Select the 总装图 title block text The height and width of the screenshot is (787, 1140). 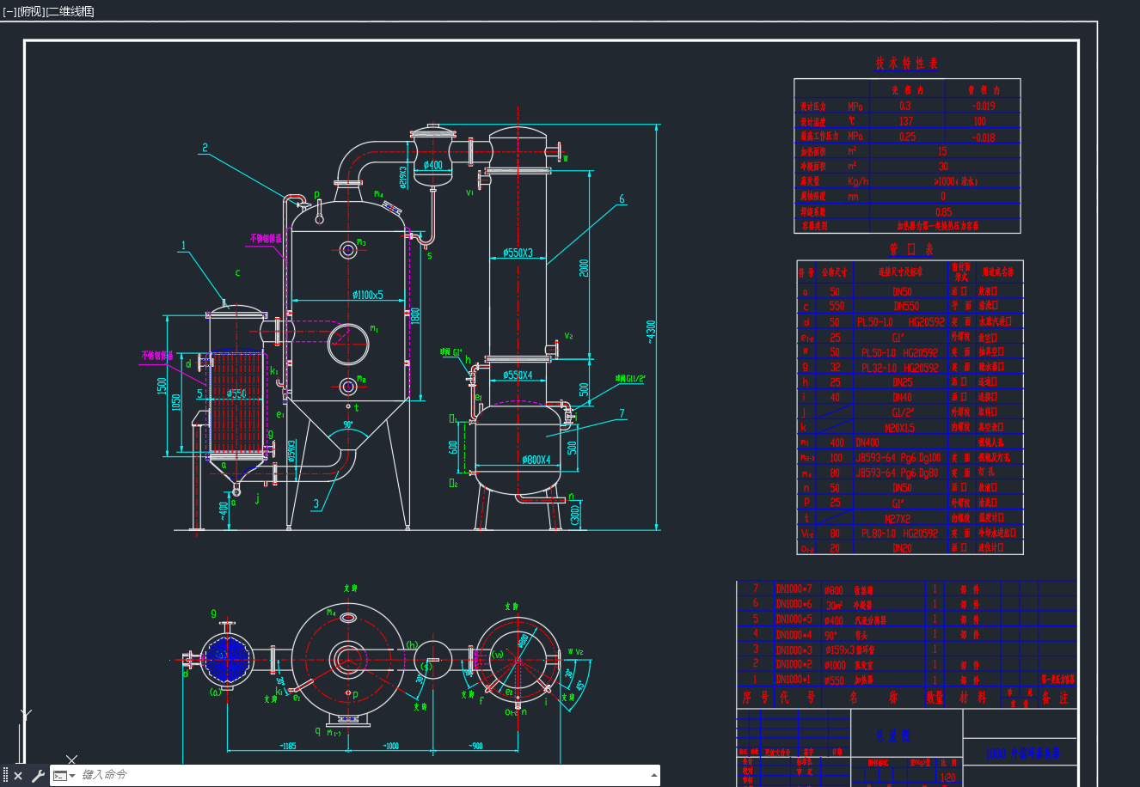[x=892, y=735]
